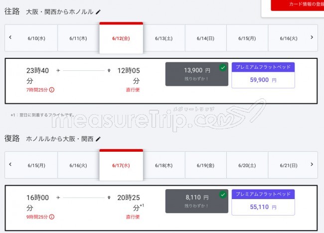Select the 59,900円 Premium Flatbed outbound fare
The height and width of the screenshot is (233, 324).
(263, 75)
